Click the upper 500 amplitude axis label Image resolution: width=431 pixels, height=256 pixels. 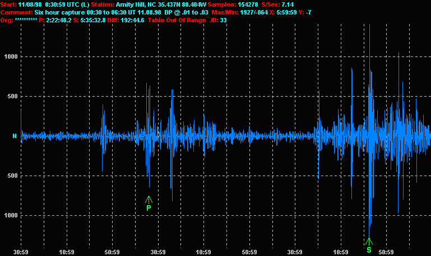coord(12,96)
